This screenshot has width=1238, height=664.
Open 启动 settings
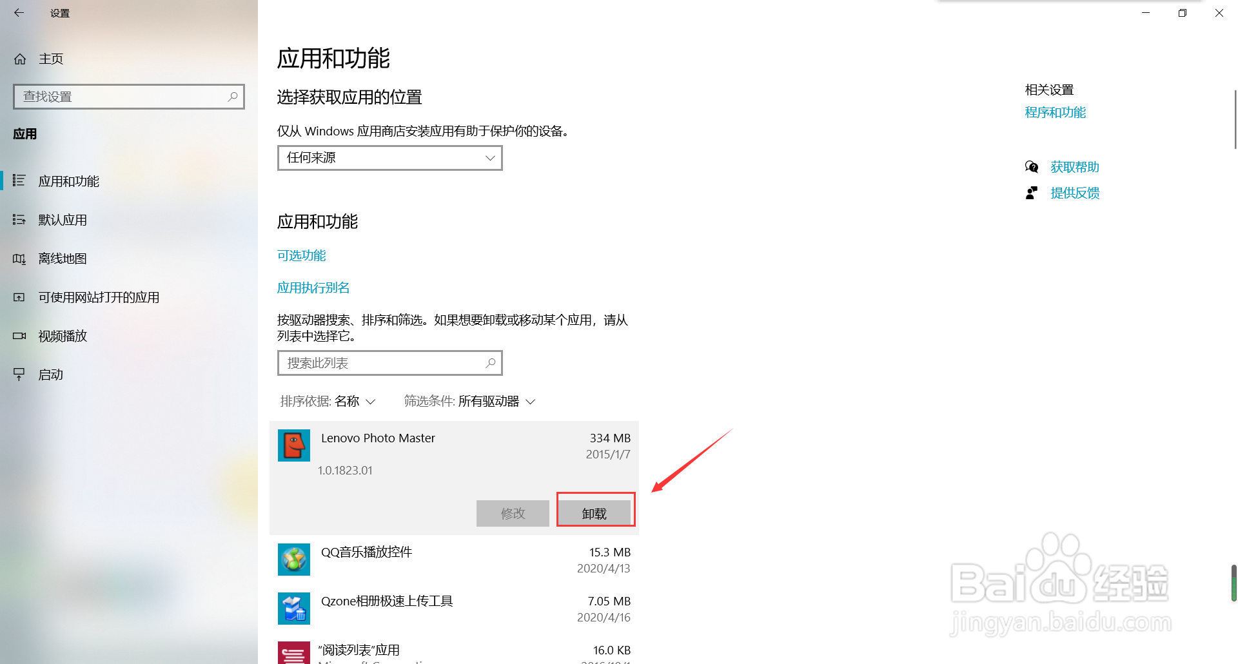51,375
